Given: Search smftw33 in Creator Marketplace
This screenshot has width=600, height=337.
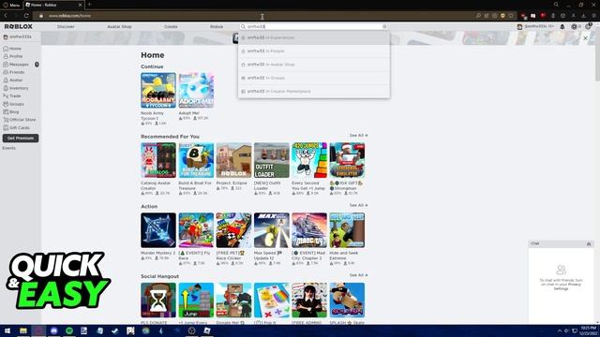Looking at the screenshot, I should tap(314, 92).
